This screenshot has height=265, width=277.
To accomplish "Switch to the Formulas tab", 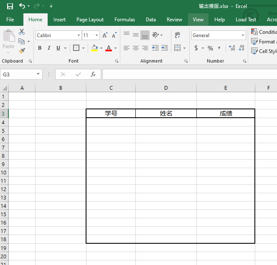I will point(125,20).
